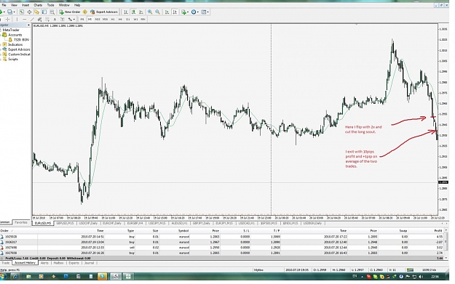Open the Periodicity clock dropdown
Image resolution: width=455 pixels, height=284 pixels.
pyautogui.click(x=195, y=12)
